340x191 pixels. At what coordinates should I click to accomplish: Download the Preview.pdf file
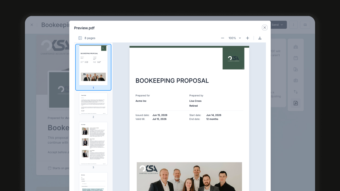[260, 38]
